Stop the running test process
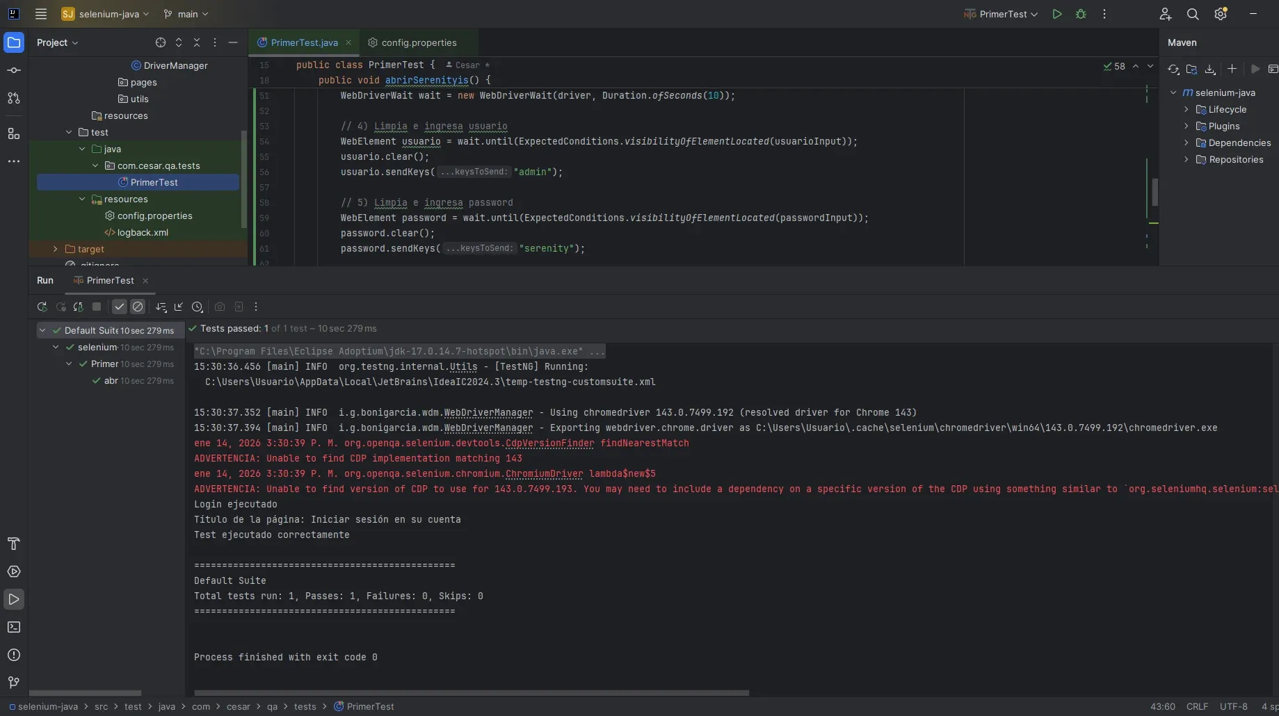 97,307
